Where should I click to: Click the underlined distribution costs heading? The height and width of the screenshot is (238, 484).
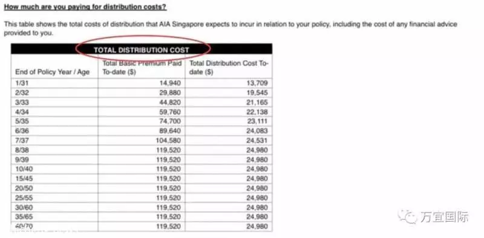85,7
